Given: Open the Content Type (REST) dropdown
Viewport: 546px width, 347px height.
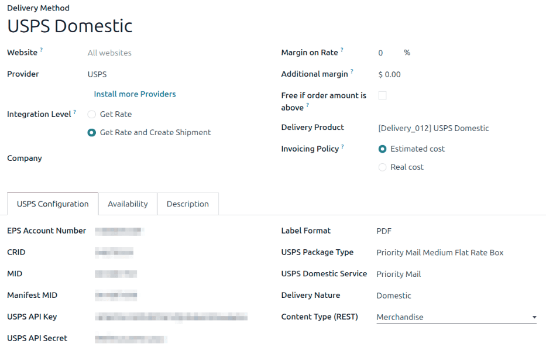Looking at the screenshot, I should click(x=456, y=317).
